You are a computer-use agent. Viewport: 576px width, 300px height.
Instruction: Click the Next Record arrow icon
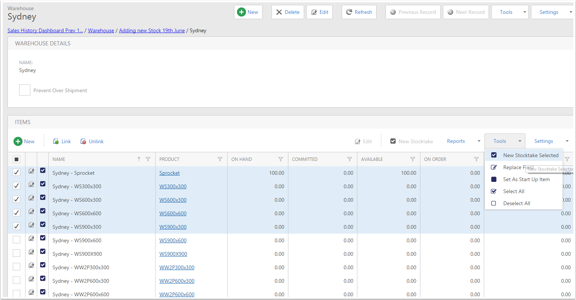450,12
